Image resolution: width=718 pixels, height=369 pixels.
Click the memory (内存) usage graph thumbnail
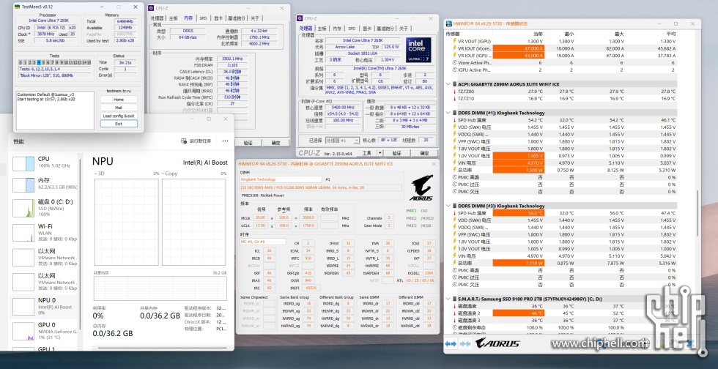pyautogui.click(x=23, y=185)
